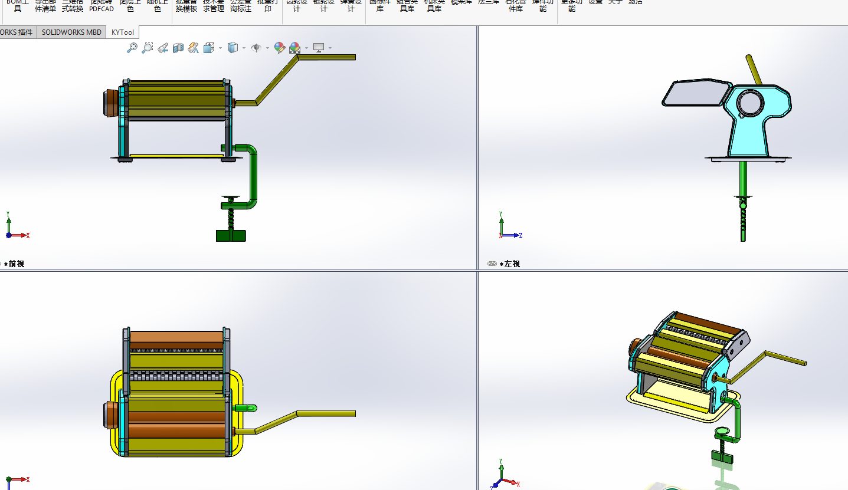Image resolution: width=848 pixels, height=490 pixels.
Task: Open 导出部件清单 from the ribbon
Action: (45, 5)
